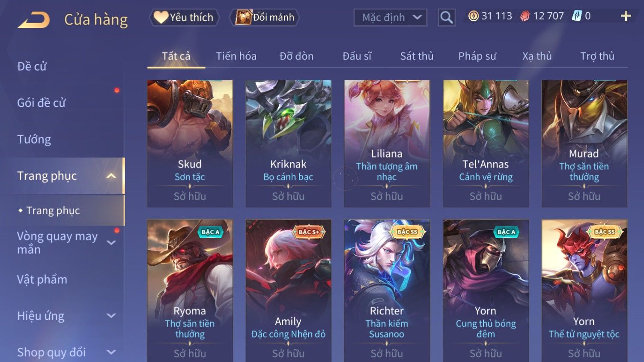Switch to the Tiến hóa tab
The image size is (644, 362).
click(x=236, y=56)
